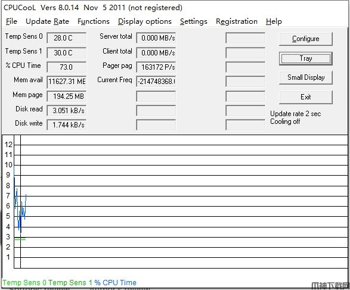Click the green Temp Sens 0 legend label
This screenshot has height=290, width=350.
click(x=24, y=283)
